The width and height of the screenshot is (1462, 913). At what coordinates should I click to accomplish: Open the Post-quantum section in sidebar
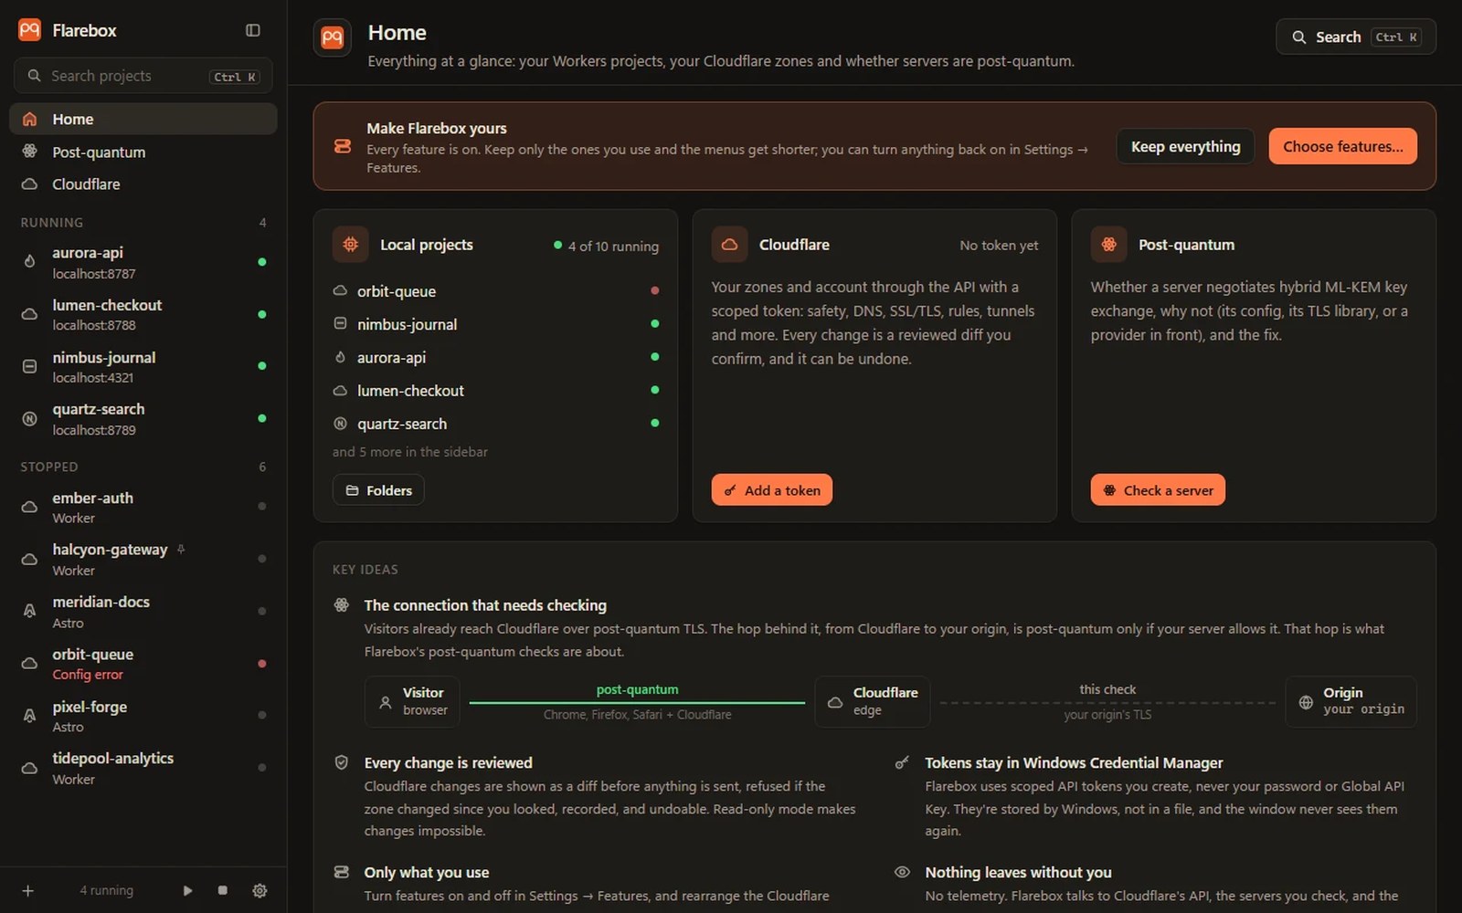[143, 152]
